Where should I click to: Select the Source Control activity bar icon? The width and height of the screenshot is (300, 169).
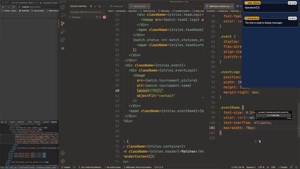click(x=63, y=23)
